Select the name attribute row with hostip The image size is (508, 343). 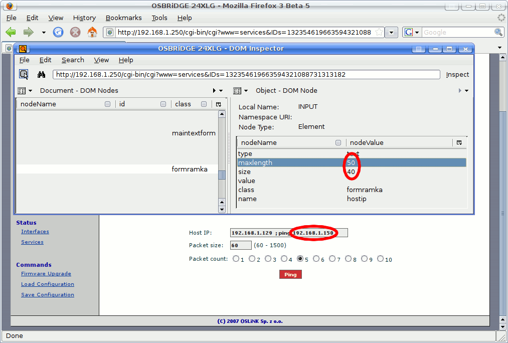(x=352, y=199)
